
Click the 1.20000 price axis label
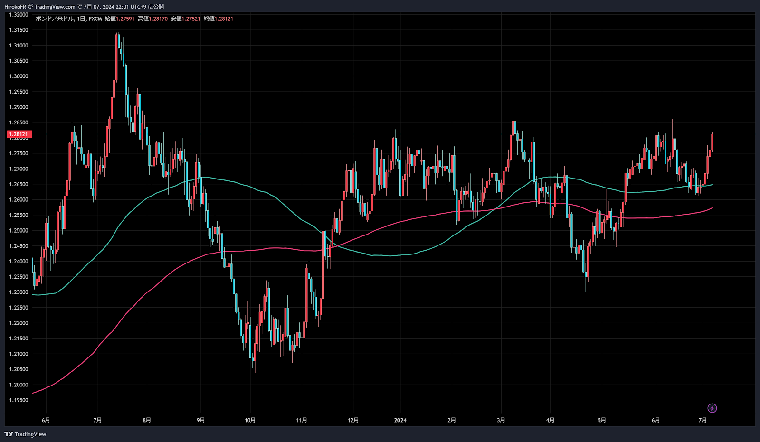click(19, 385)
